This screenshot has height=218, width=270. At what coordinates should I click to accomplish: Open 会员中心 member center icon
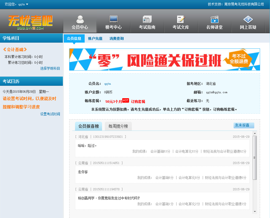[x=80, y=19]
